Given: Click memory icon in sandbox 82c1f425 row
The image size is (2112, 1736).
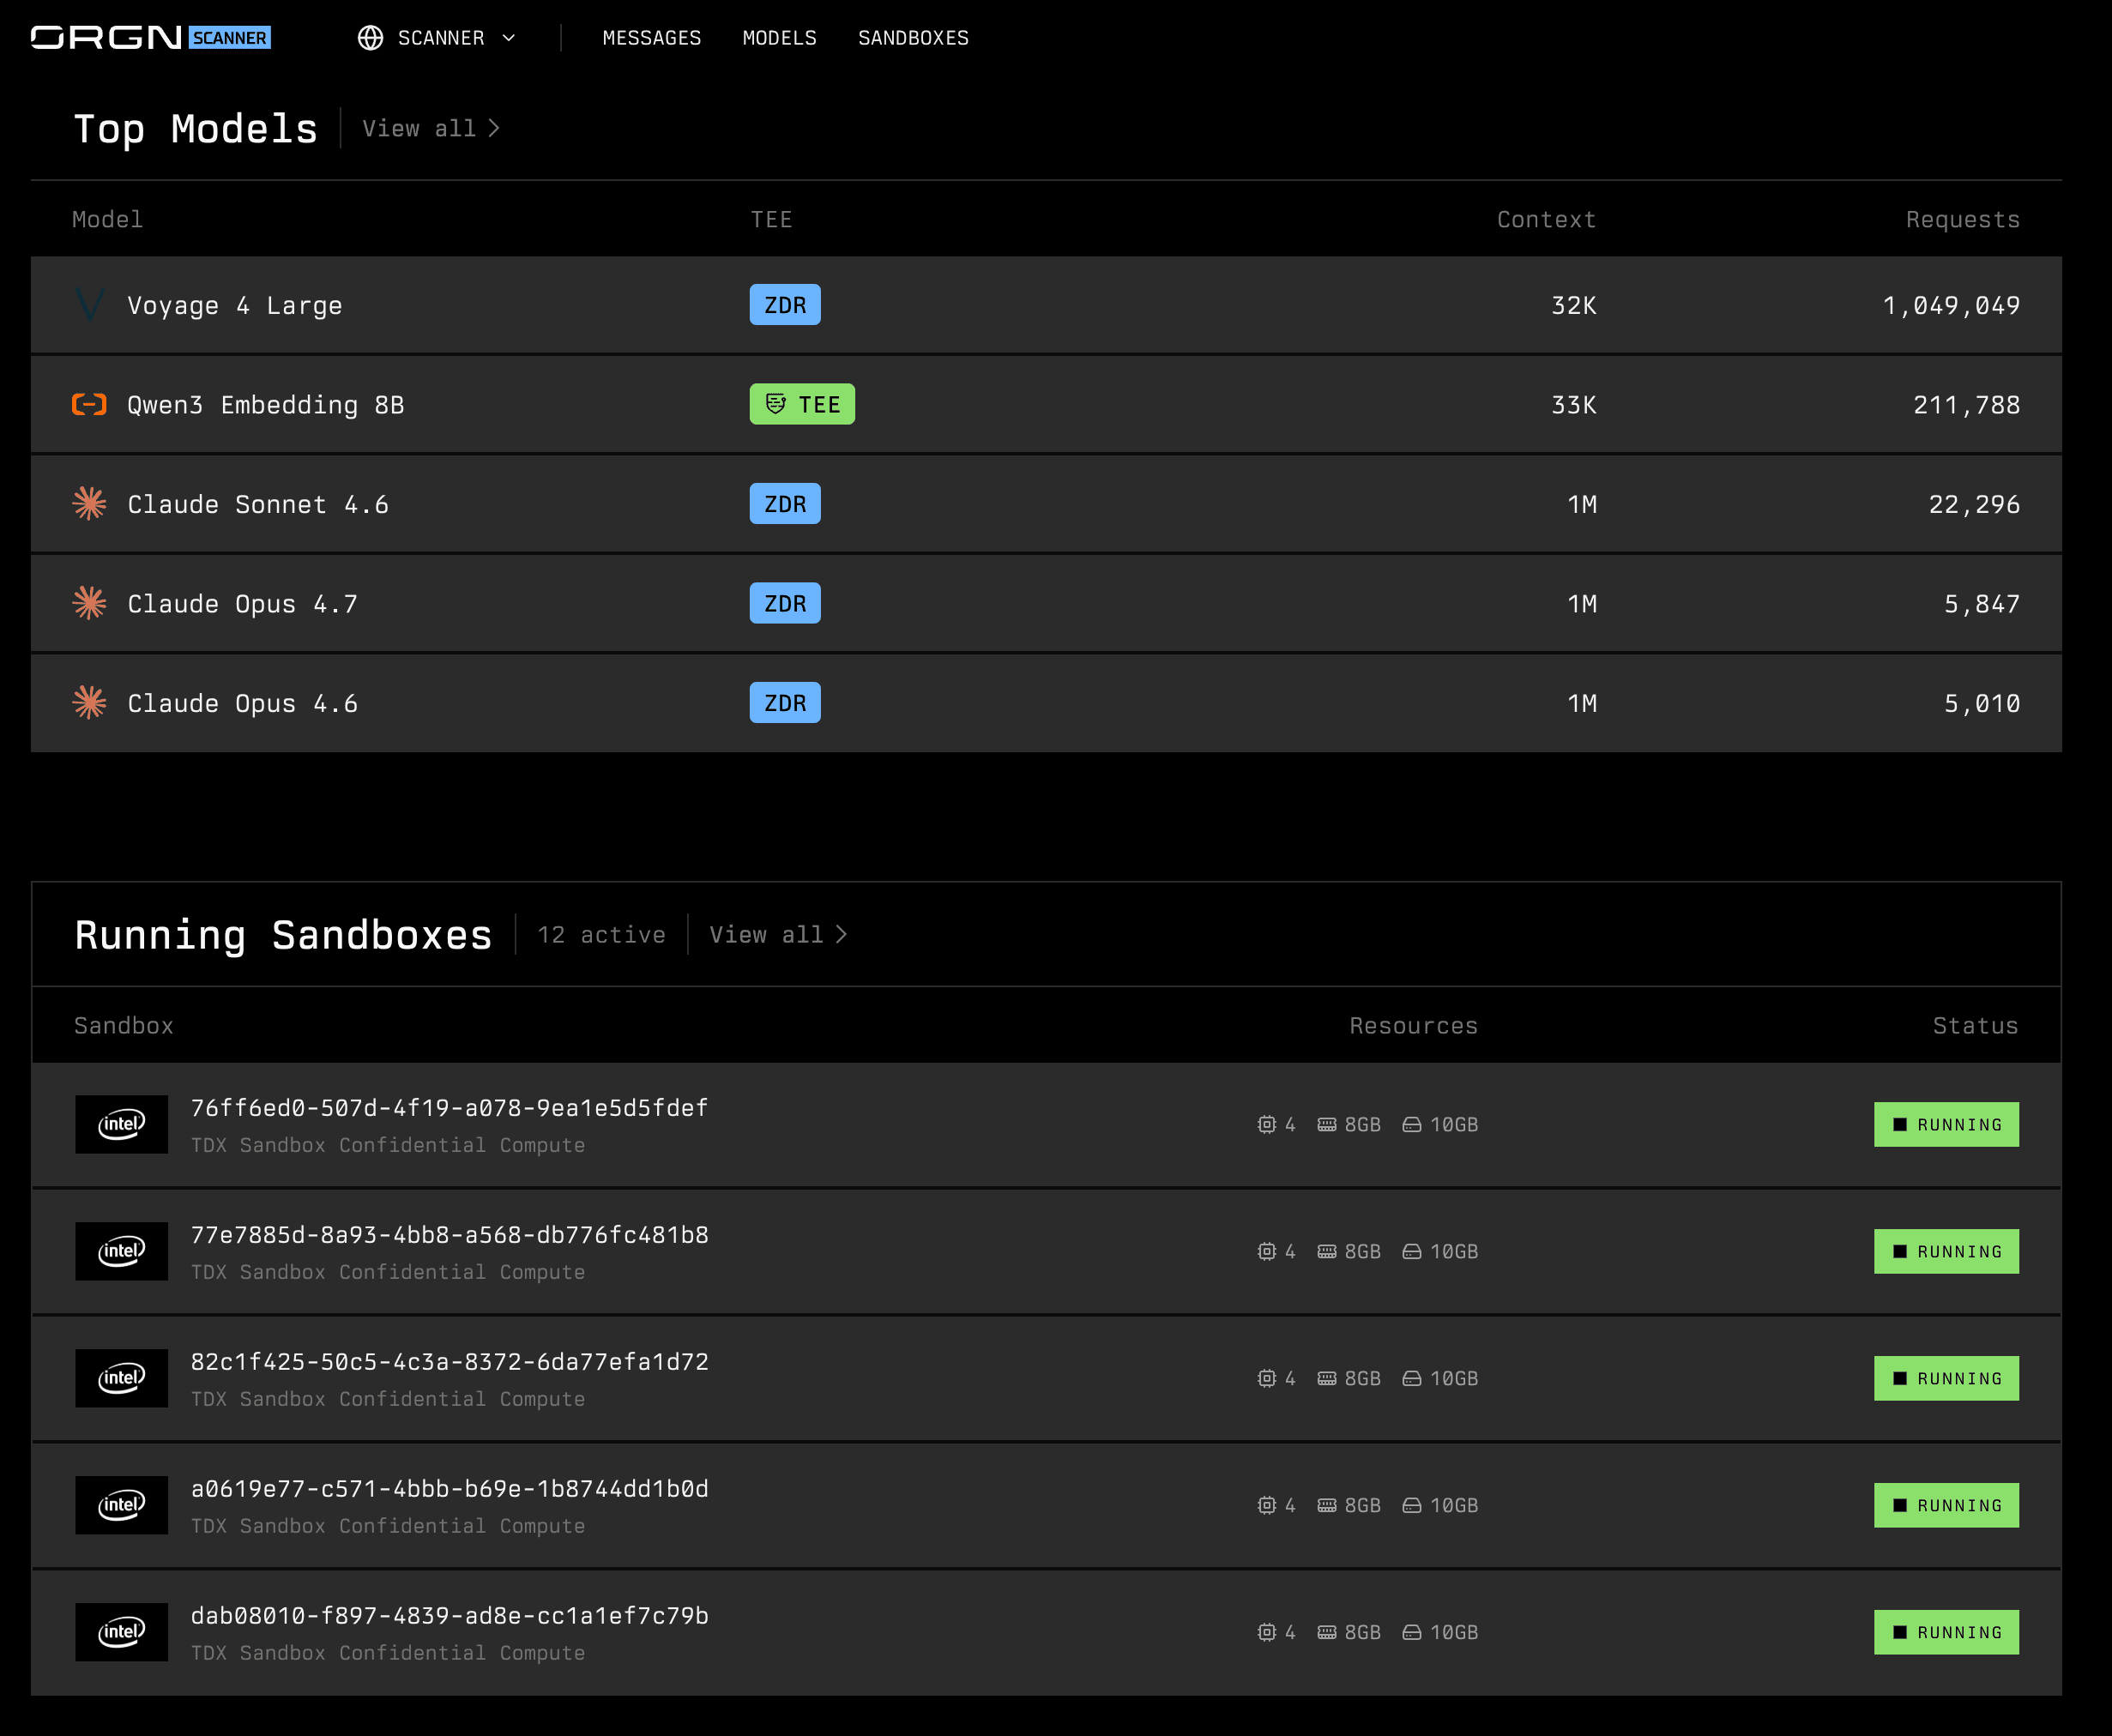Looking at the screenshot, I should click(x=1327, y=1379).
